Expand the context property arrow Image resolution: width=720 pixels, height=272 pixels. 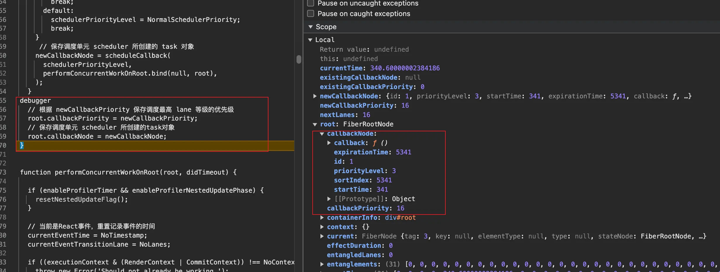[322, 227]
